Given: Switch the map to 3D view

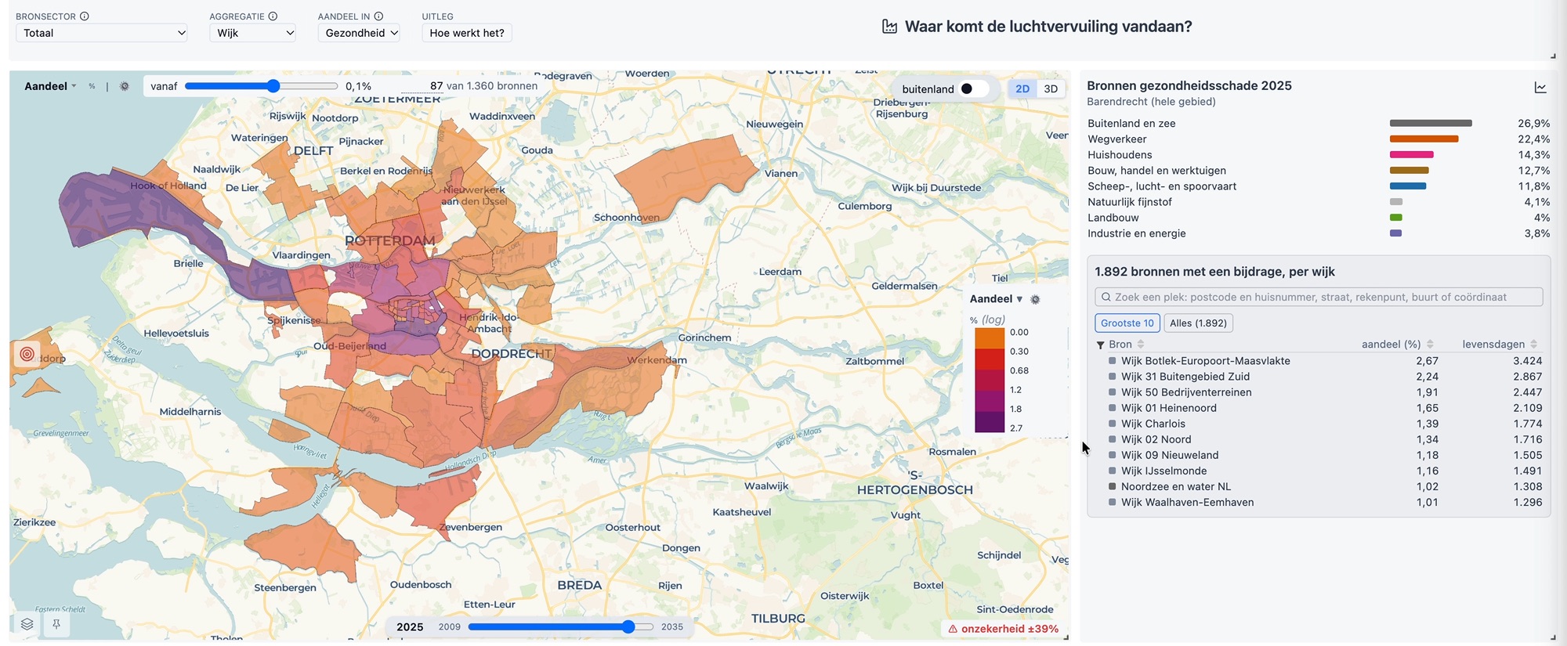Looking at the screenshot, I should (1051, 88).
